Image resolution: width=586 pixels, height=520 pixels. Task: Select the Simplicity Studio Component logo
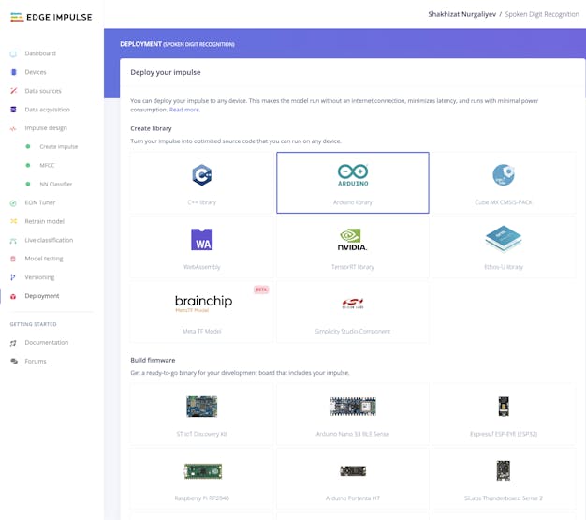coord(353,303)
